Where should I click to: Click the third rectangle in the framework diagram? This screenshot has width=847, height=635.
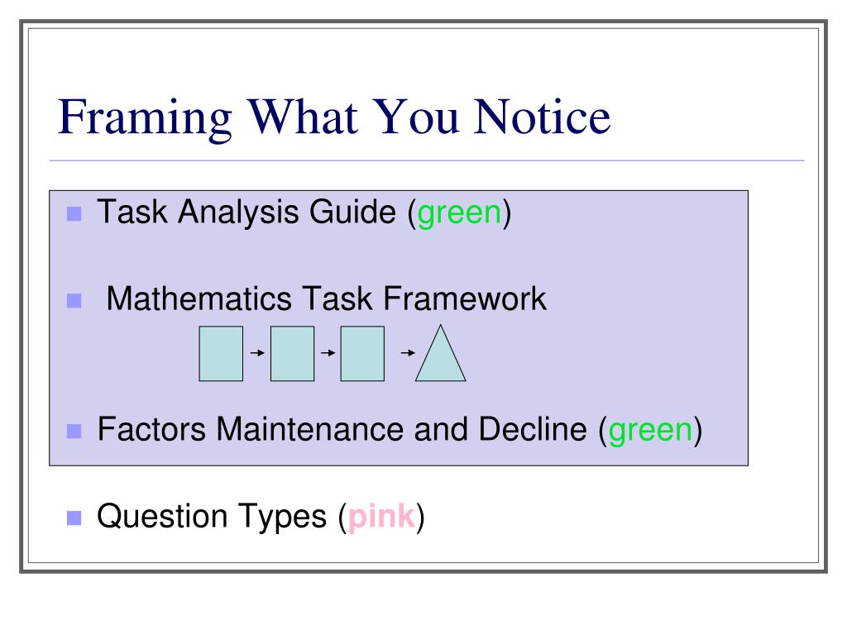362,354
